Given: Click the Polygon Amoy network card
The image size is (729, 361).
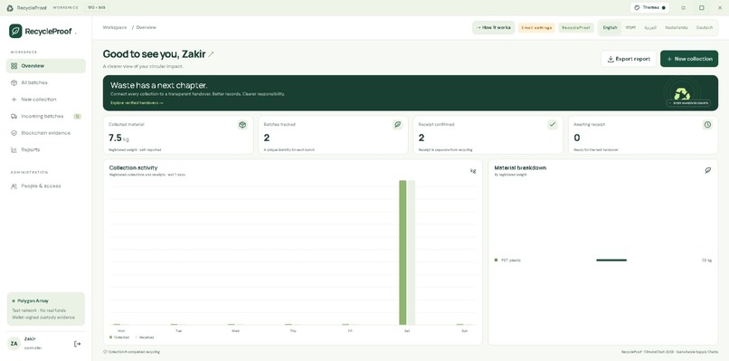Looking at the screenshot, I should [46, 309].
